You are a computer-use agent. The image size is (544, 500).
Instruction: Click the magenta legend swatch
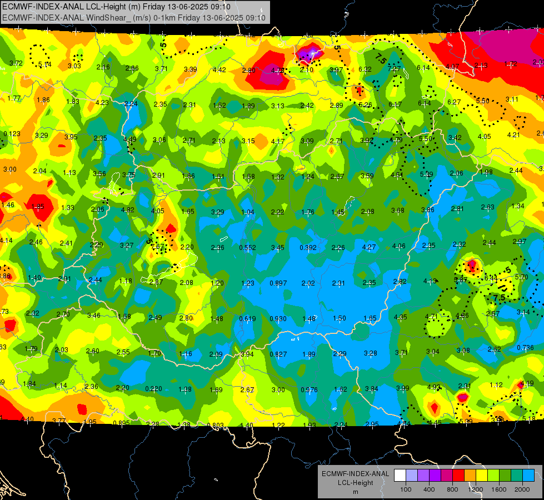pos(447,476)
